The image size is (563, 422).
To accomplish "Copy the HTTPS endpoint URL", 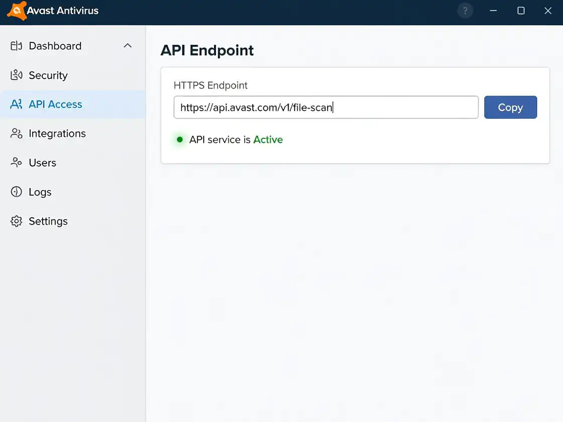I will [510, 108].
